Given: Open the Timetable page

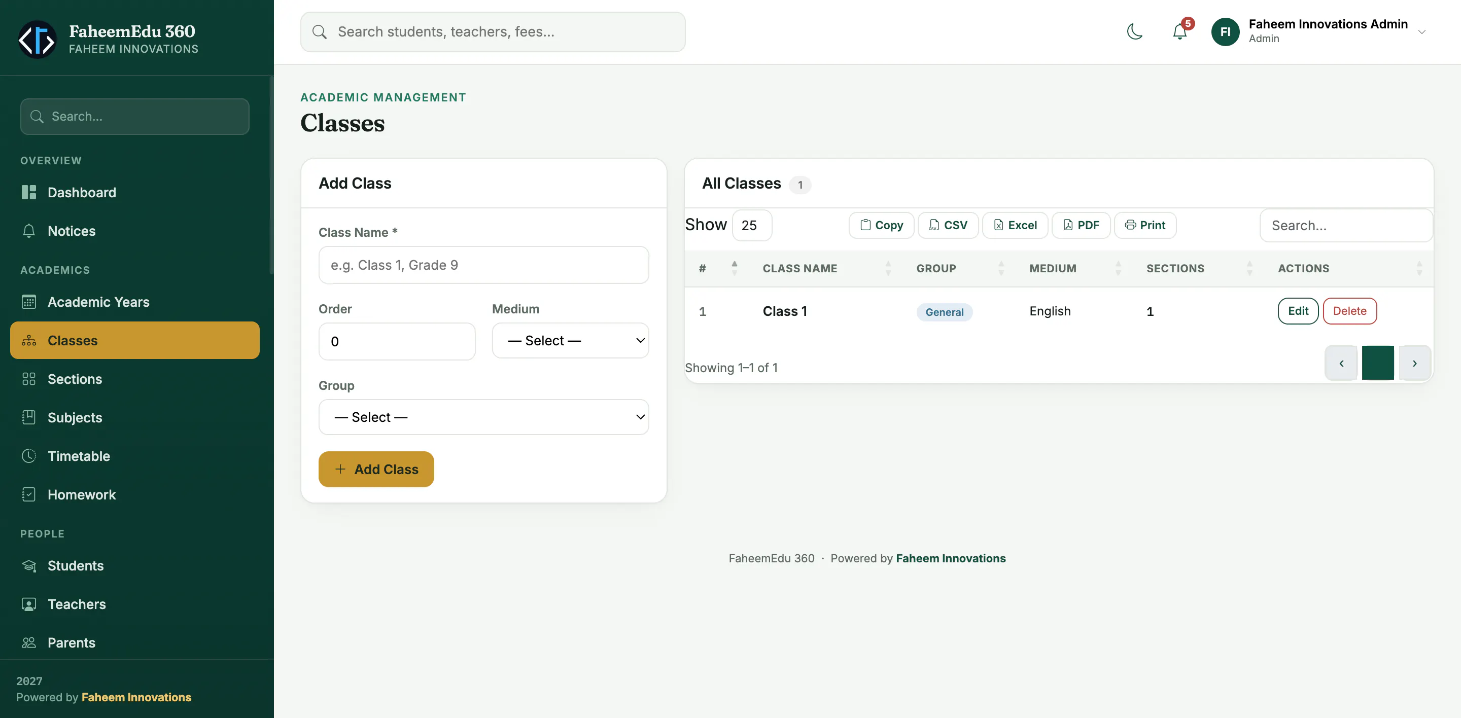Looking at the screenshot, I should (x=135, y=456).
